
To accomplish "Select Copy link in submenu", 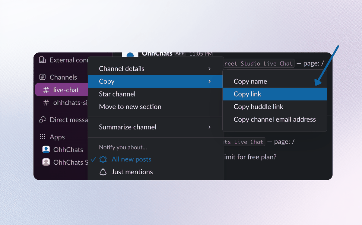I will [x=275, y=94].
